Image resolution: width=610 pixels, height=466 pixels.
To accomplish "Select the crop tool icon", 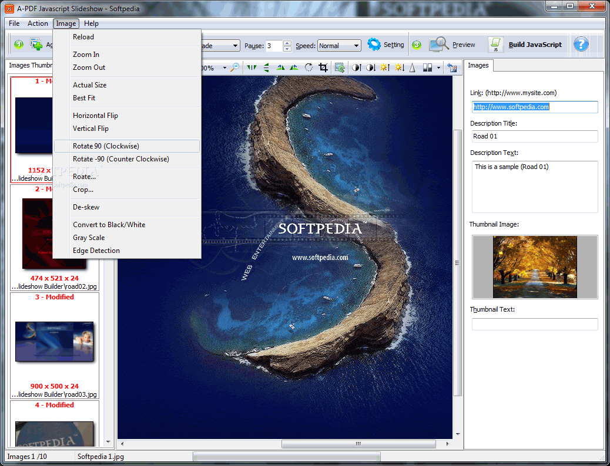I will [x=323, y=67].
